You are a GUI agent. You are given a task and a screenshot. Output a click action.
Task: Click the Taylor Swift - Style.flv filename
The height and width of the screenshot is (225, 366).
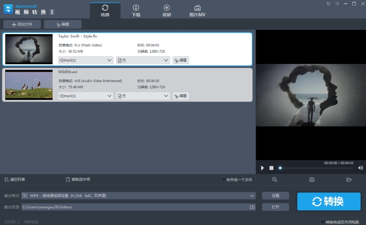[78, 36]
